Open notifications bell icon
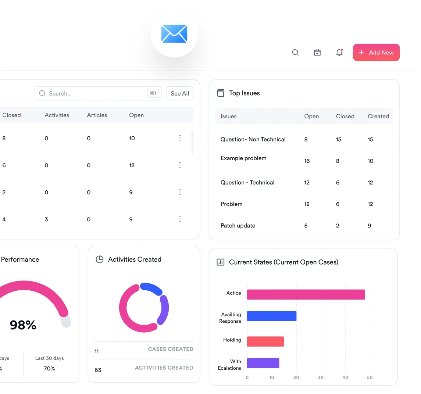The image size is (421, 394). click(x=339, y=53)
